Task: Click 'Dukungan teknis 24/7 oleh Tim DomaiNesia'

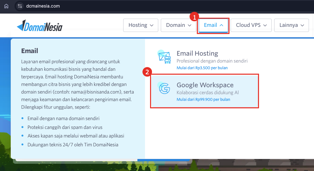Action: (x=73, y=145)
